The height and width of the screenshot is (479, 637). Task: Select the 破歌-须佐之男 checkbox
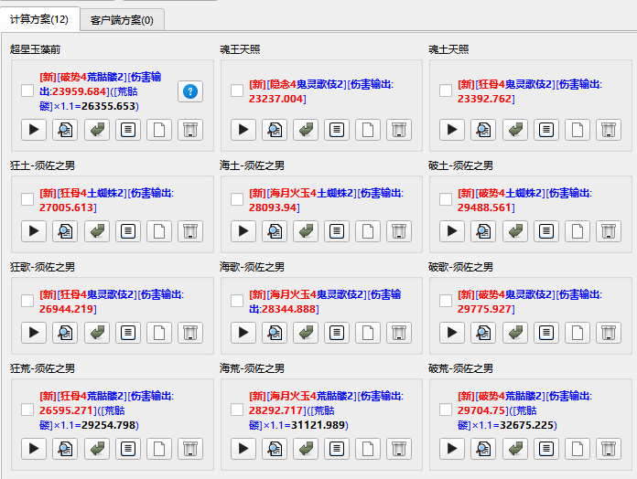[x=446, y=301]
